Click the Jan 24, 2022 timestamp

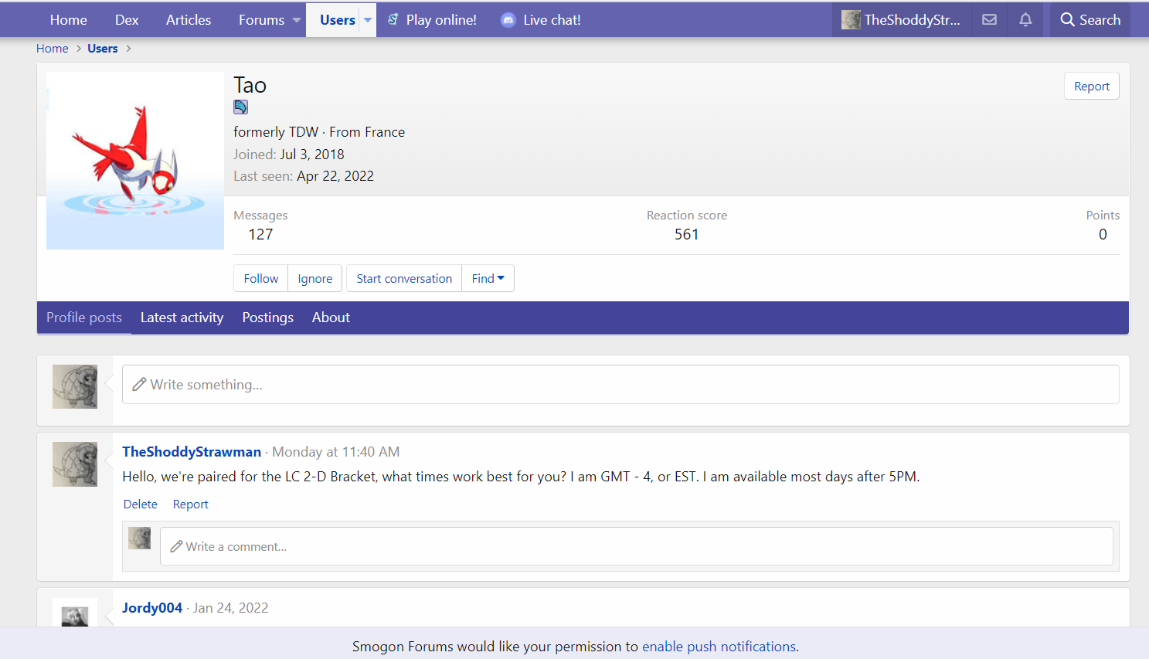tap(230, 608)
